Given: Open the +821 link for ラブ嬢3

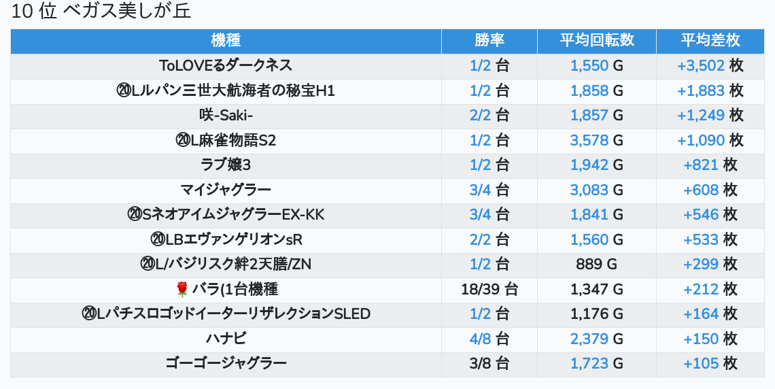Looking at the screenshot, I should click(x=701, y=165).
